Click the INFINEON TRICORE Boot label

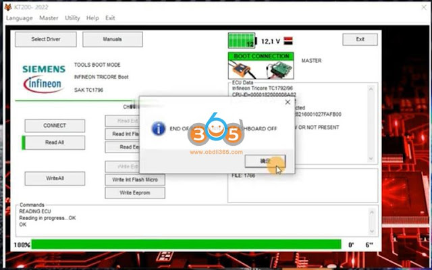[x=101, y=77]
